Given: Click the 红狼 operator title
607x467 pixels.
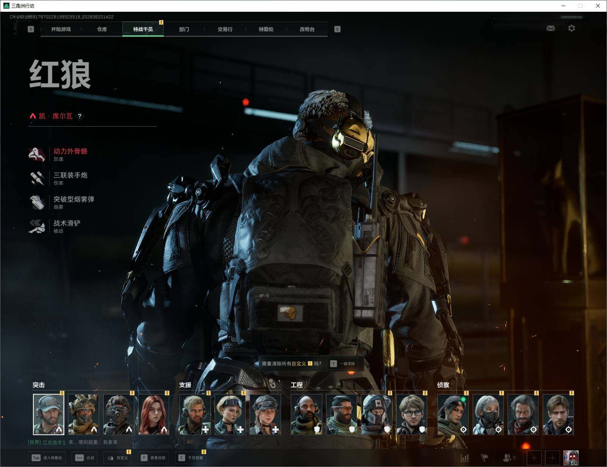Looking at the screenshot, I should click(60, 75).
